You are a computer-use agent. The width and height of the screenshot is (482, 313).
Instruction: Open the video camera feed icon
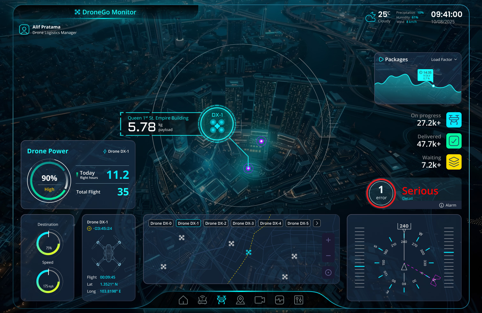click(260, 300)
